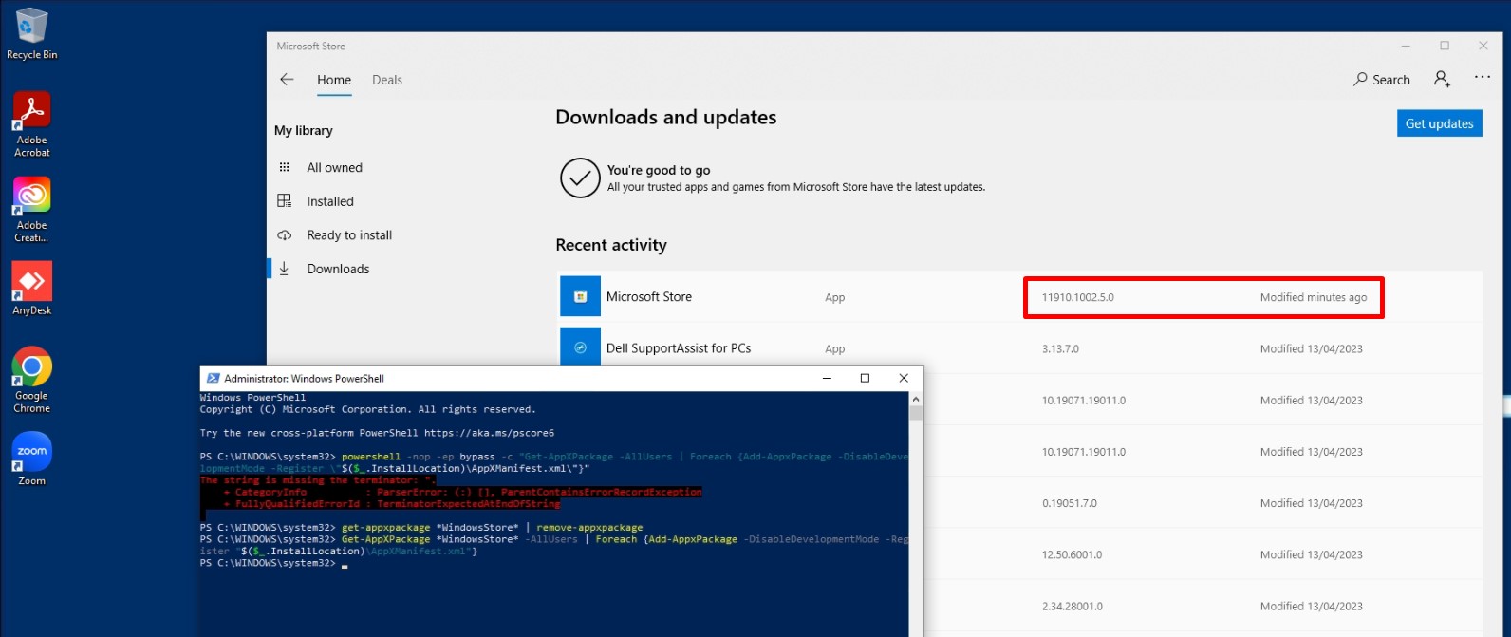Maximize the Microsoft Store window

1445,46
